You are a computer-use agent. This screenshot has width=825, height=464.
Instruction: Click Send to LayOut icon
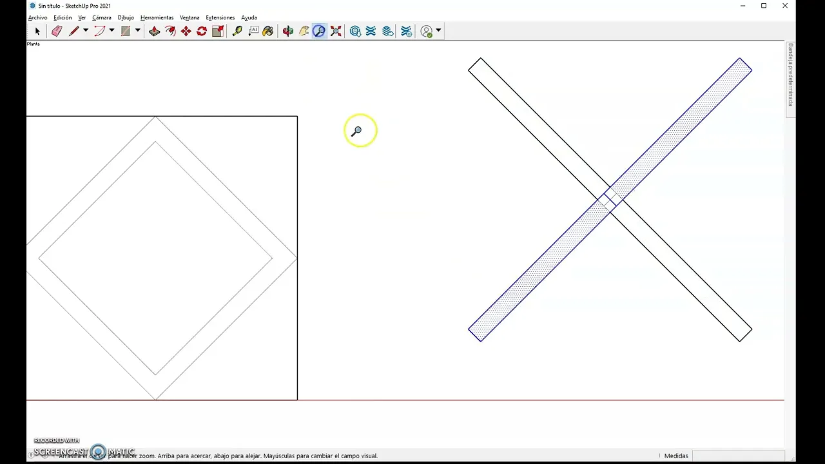(x=387, y=31)
